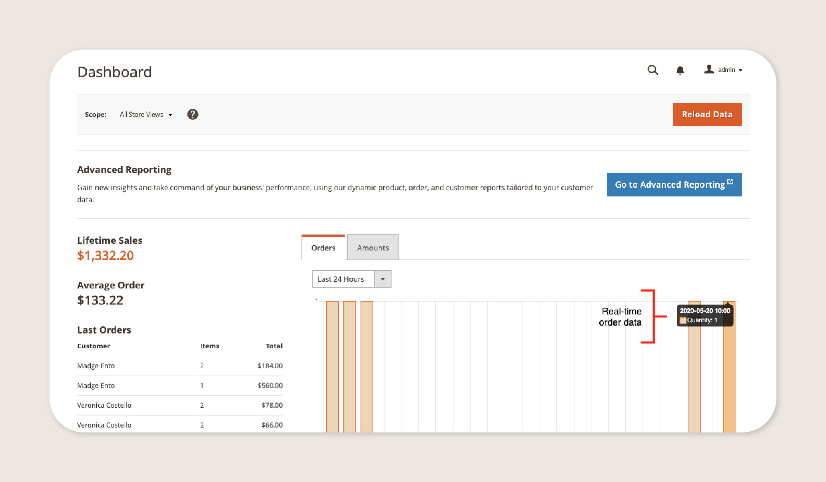Toggle All Store Views scope selector

(x=145, y=114)
